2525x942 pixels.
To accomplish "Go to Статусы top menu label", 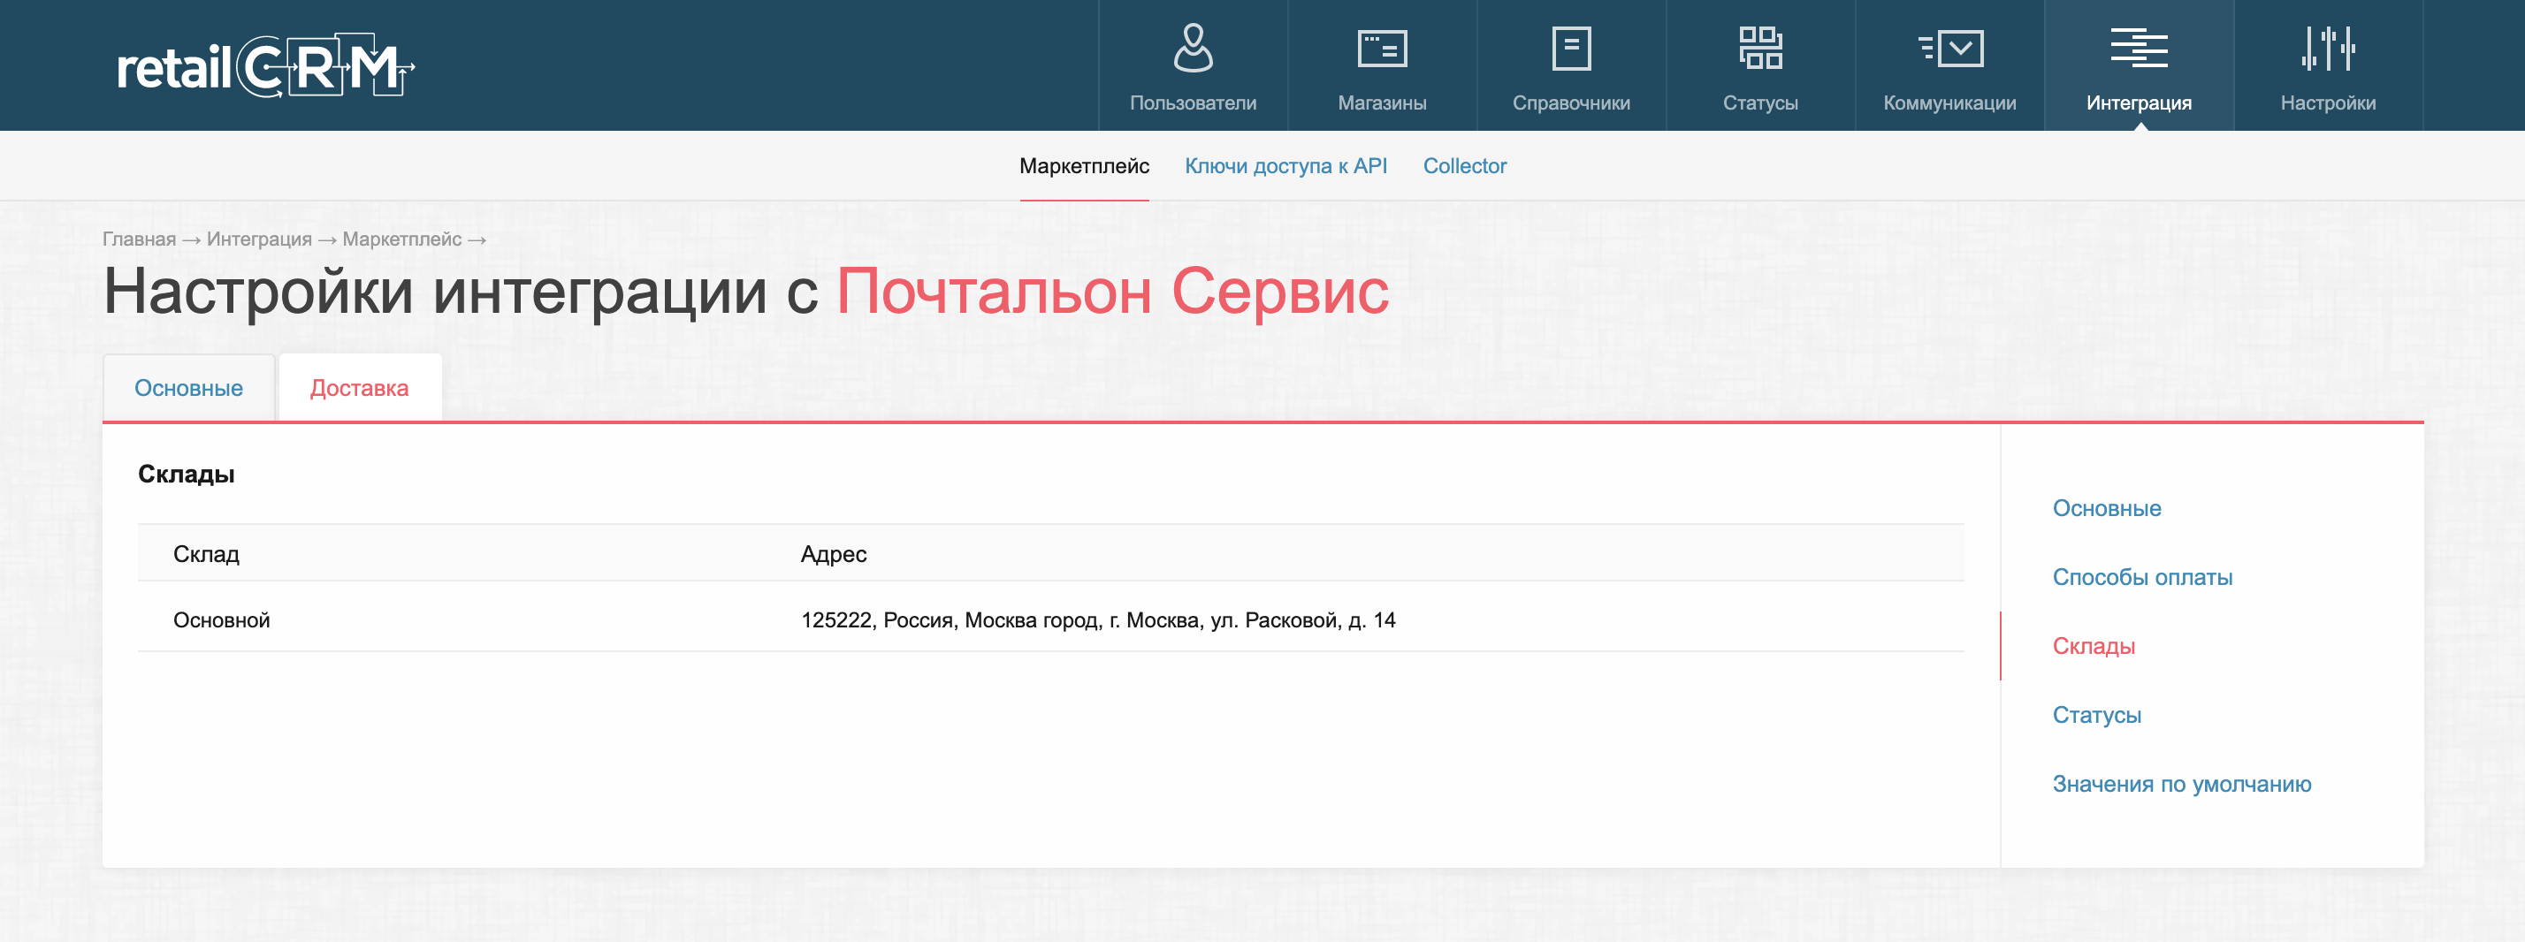I will tap(1760, 103).
